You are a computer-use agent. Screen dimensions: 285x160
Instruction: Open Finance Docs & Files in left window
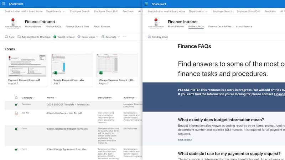point(77,26)
